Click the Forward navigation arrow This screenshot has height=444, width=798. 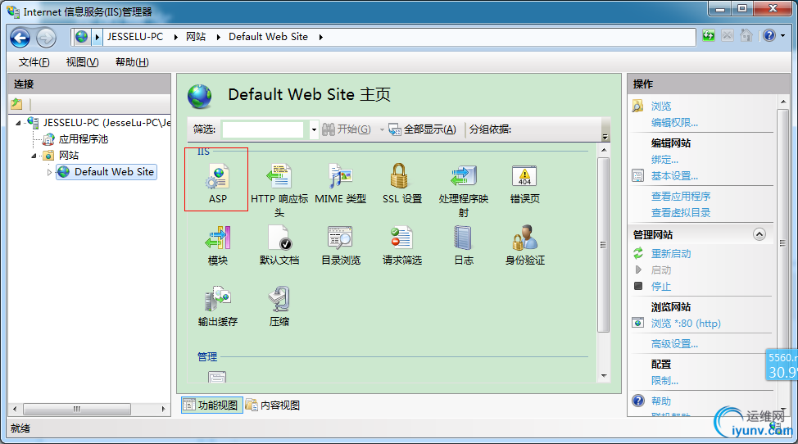(46, 38)
